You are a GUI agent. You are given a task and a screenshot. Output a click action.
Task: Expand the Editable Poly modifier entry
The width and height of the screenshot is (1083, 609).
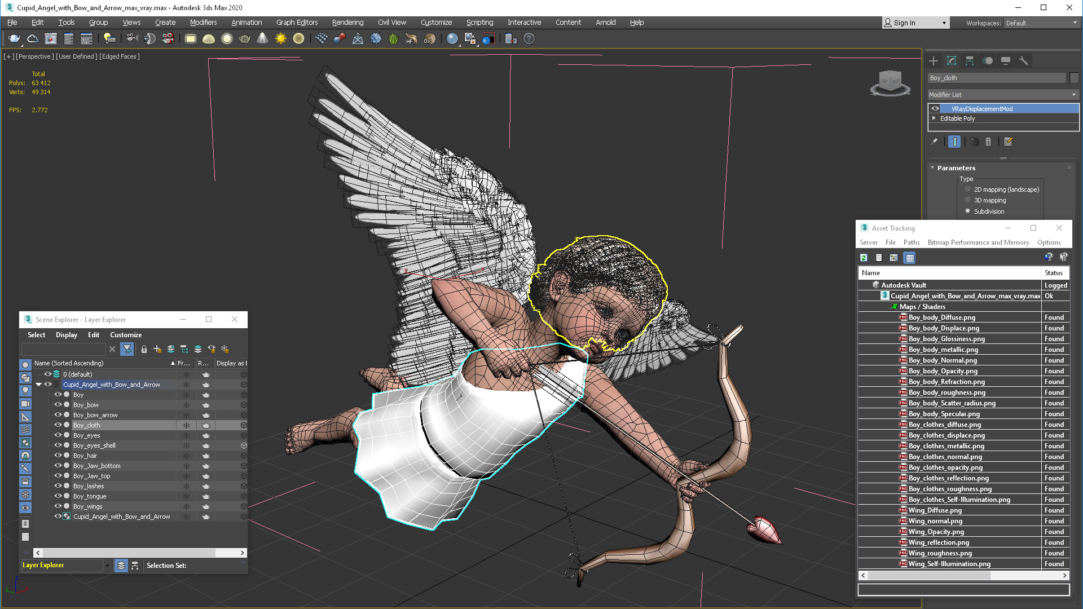(934, 118)
